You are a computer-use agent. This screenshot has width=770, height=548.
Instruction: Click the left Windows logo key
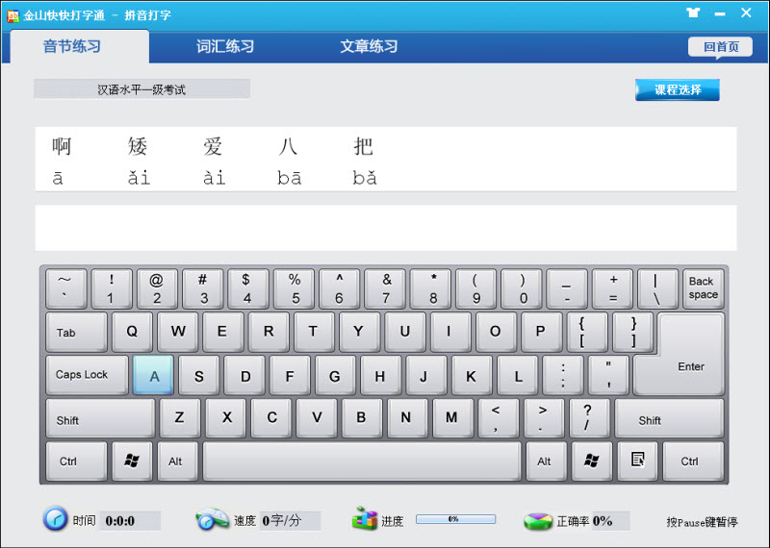point(132,461)
